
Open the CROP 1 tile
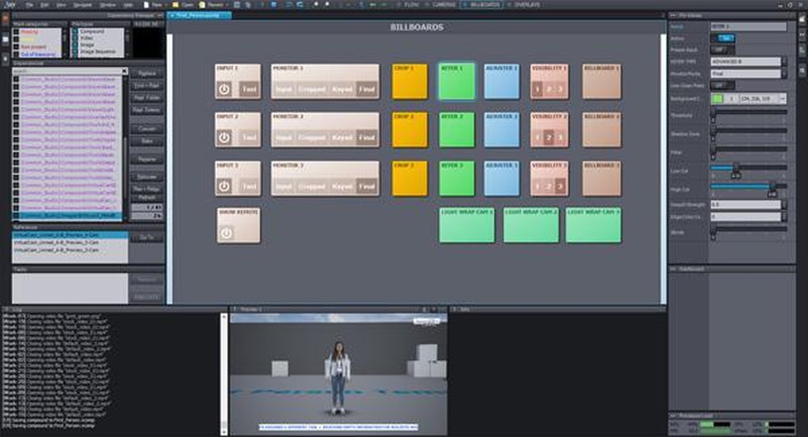point(410,82)
